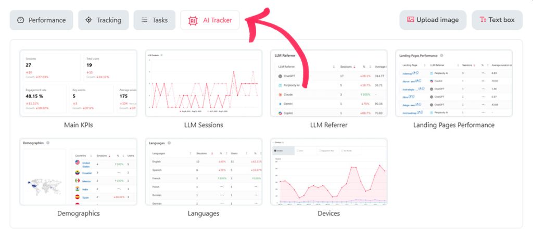Choose the Demographics map thumbnail
The width and height of the screenshot is (533, 238).
pos(79,172)
